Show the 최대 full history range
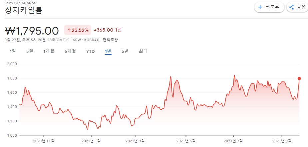The image size is (308, 147). [x=143, y=52]
